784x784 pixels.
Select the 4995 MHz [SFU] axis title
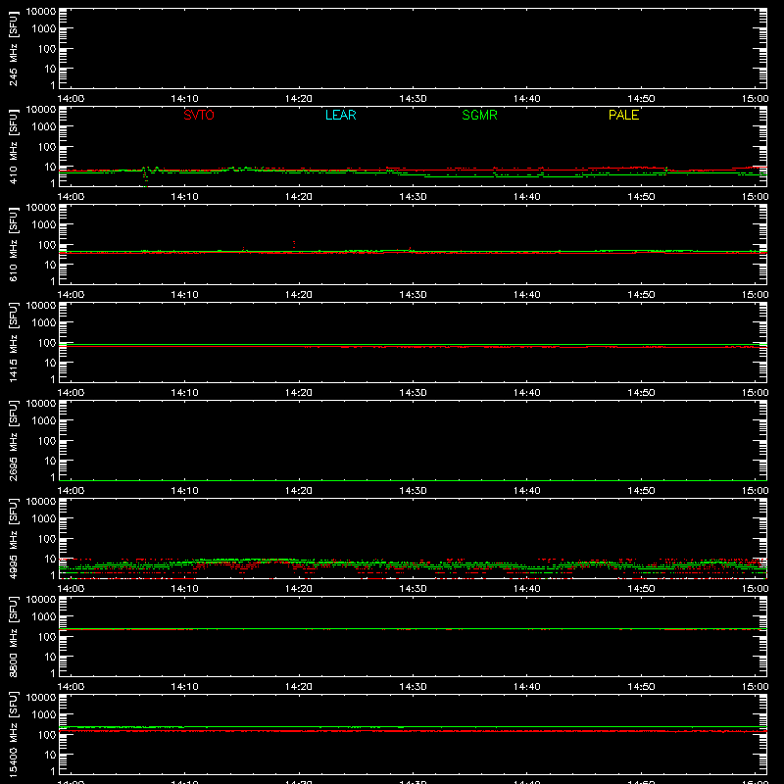click(14, 538)
